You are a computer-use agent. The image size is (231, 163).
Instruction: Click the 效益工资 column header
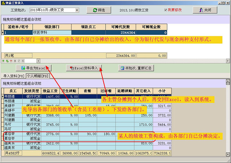(x=50, y=91)
